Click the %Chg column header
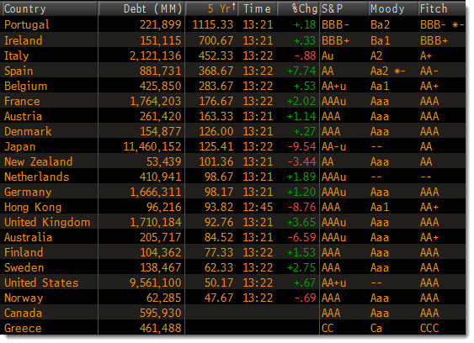 (298, 8)
